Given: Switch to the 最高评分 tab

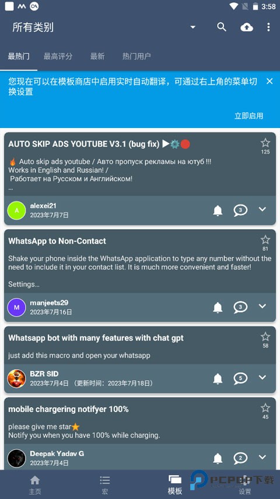Looking at the screenshot, I should (x=58, y=57).
